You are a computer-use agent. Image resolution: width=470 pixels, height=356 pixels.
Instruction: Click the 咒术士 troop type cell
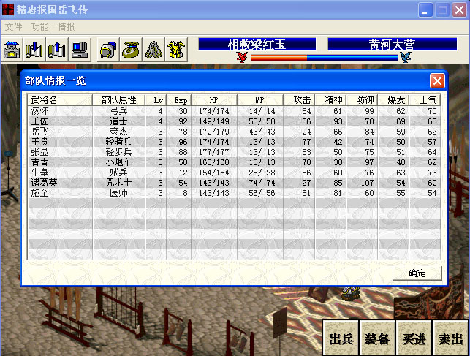point(118,183)
